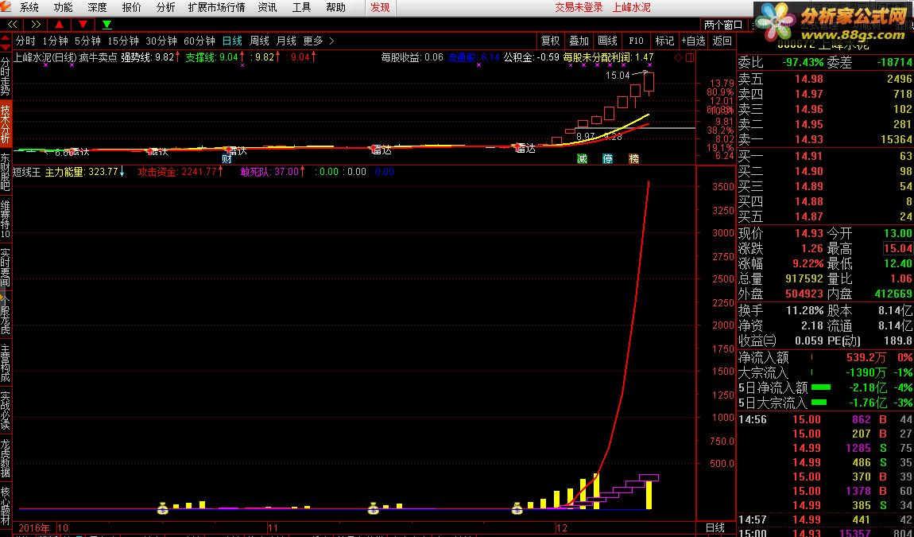Screen dimensions: 914x537
Task: Switch to 1分钟 chart period
Action: [55, 41]
